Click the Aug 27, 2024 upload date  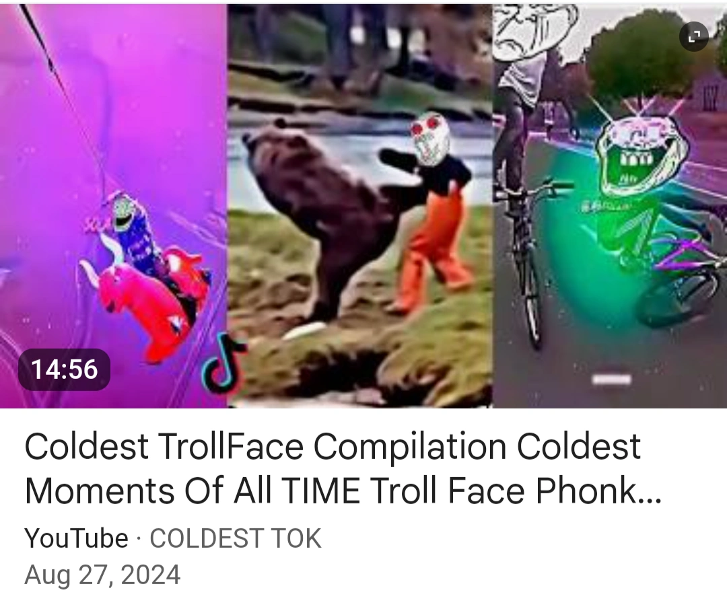pyautogui.click(x=102, y=575)
